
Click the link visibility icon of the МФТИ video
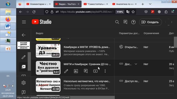pos(121,64)
